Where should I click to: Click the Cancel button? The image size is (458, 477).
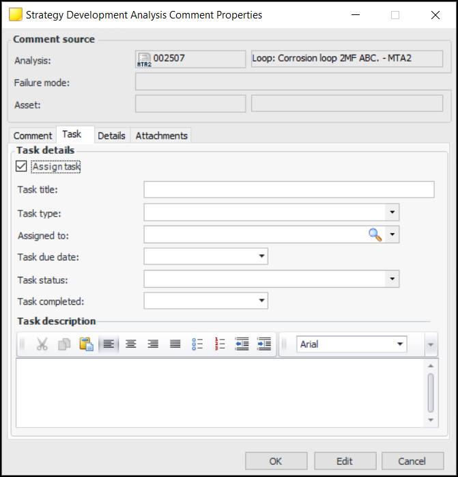[x=412, y=461]
